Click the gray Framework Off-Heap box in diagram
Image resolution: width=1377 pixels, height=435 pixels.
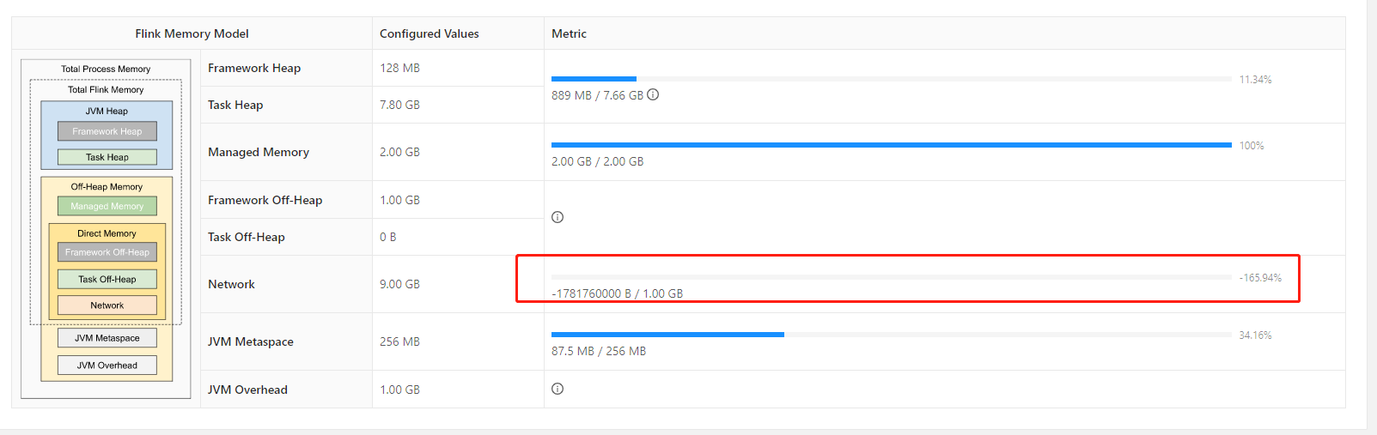(x=107, y=252)
